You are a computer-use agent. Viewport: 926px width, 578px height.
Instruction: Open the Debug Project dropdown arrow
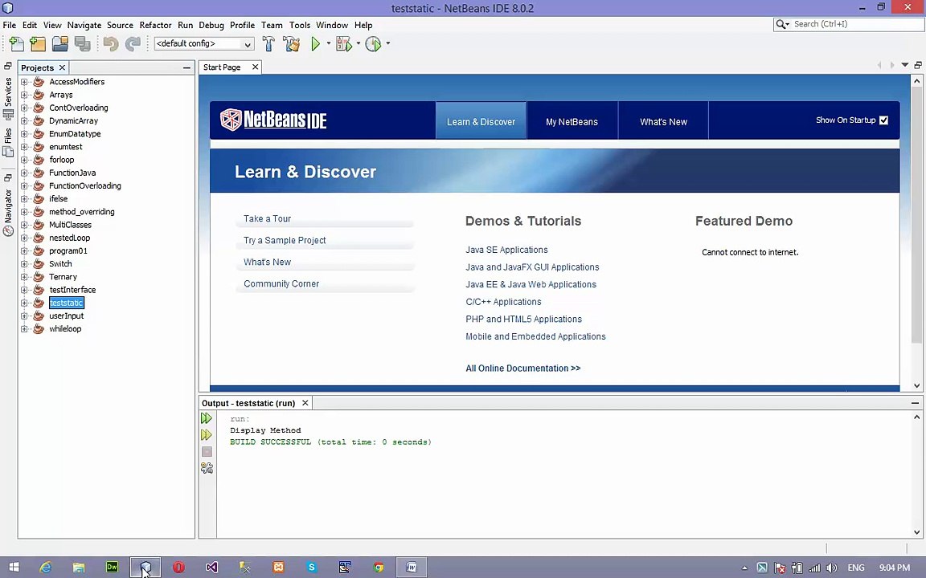[358, 43]
